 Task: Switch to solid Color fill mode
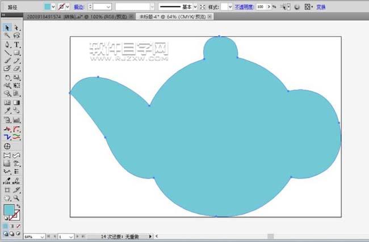pyautogui.click(x=6, y=226)
